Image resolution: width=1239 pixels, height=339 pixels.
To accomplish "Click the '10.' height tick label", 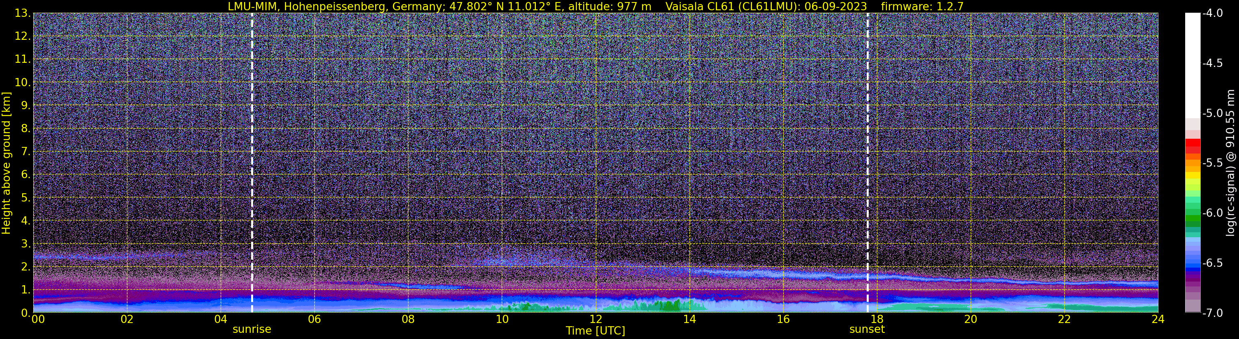I will tap(22, 82).
